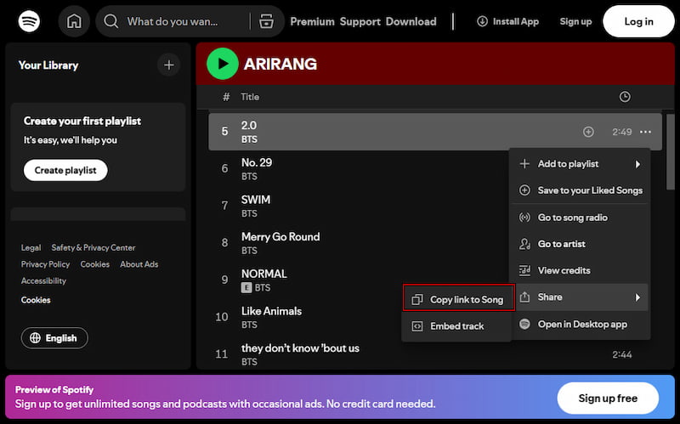Viewport: 680px width, 424px height.
Task: Click the globe icon on English button
Action: pos(35,337)
